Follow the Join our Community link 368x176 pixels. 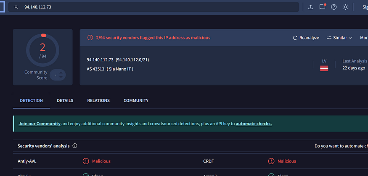tap(40, 124)
